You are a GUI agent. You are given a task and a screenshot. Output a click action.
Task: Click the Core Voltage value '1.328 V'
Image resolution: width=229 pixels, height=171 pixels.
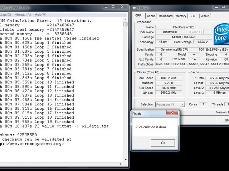click(203, 42)
